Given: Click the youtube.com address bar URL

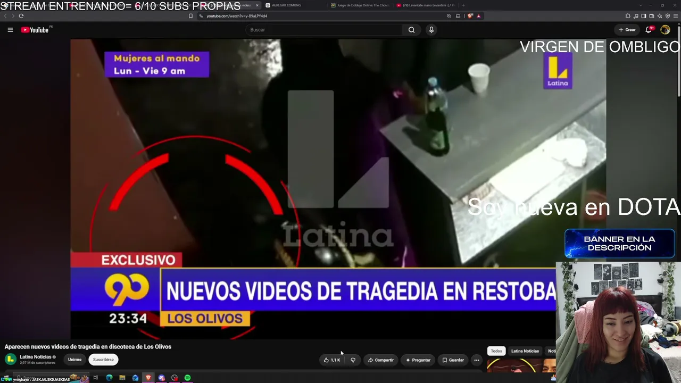Looking at the screenshot, I should 237,16.
